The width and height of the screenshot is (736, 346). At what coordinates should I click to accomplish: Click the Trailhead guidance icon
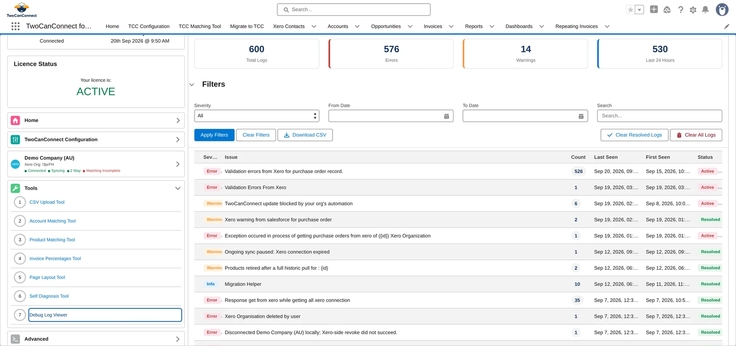pos(667,10)
